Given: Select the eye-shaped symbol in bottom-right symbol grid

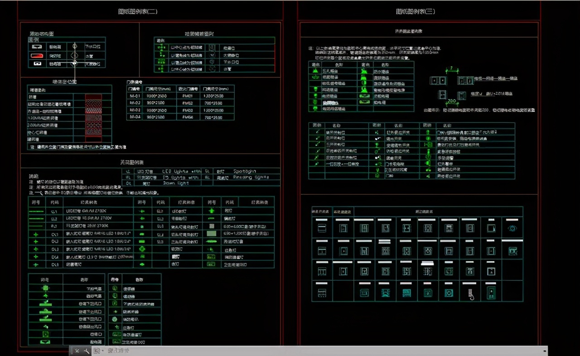Looking at the screenshot, I should coord(512,228).
